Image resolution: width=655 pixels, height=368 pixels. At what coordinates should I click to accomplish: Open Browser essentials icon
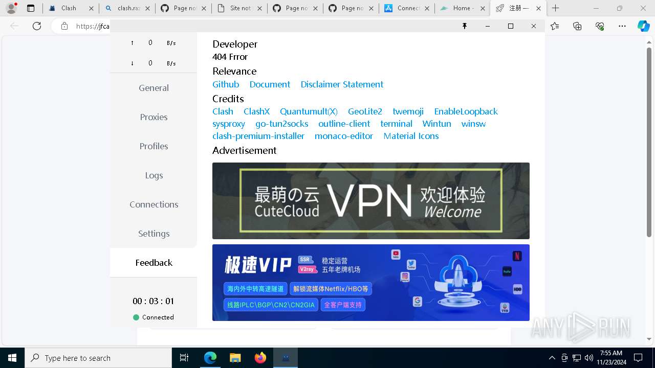click(600, 26)
